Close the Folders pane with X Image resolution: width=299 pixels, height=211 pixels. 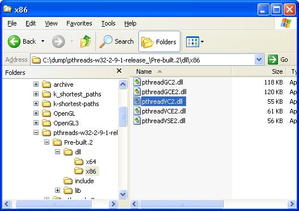[x=119, y=71]
